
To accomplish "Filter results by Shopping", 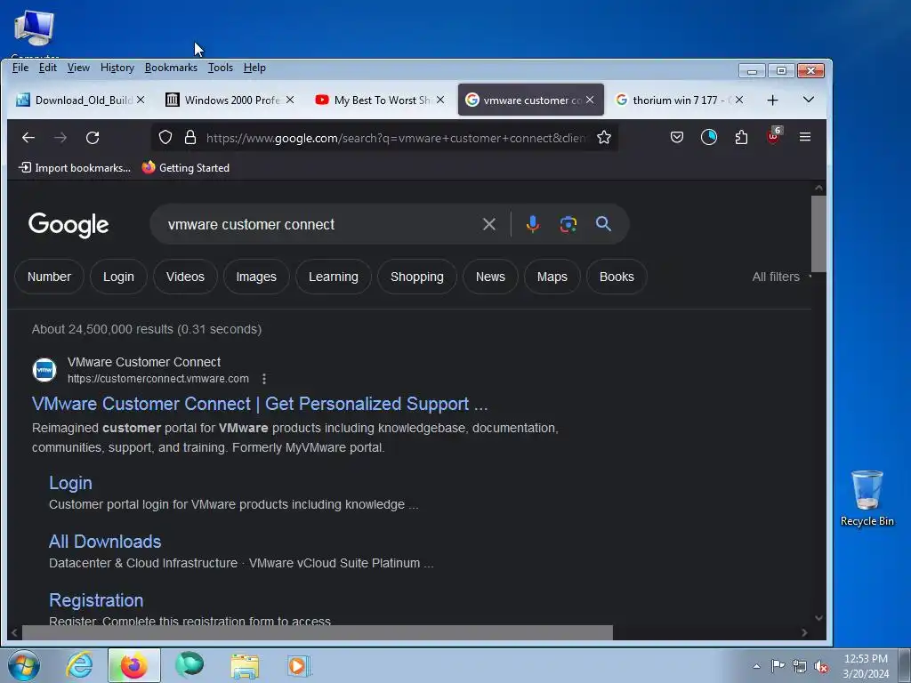I will (417, 277).
